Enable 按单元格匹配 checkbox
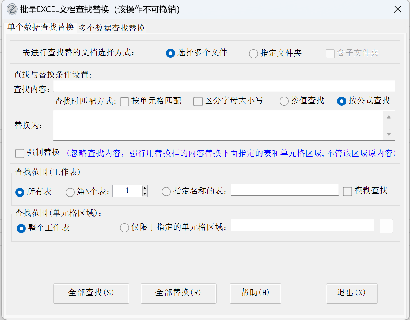The height and width of the screenshot is (320, 410). pyautogui.click(x=124, y=102)
